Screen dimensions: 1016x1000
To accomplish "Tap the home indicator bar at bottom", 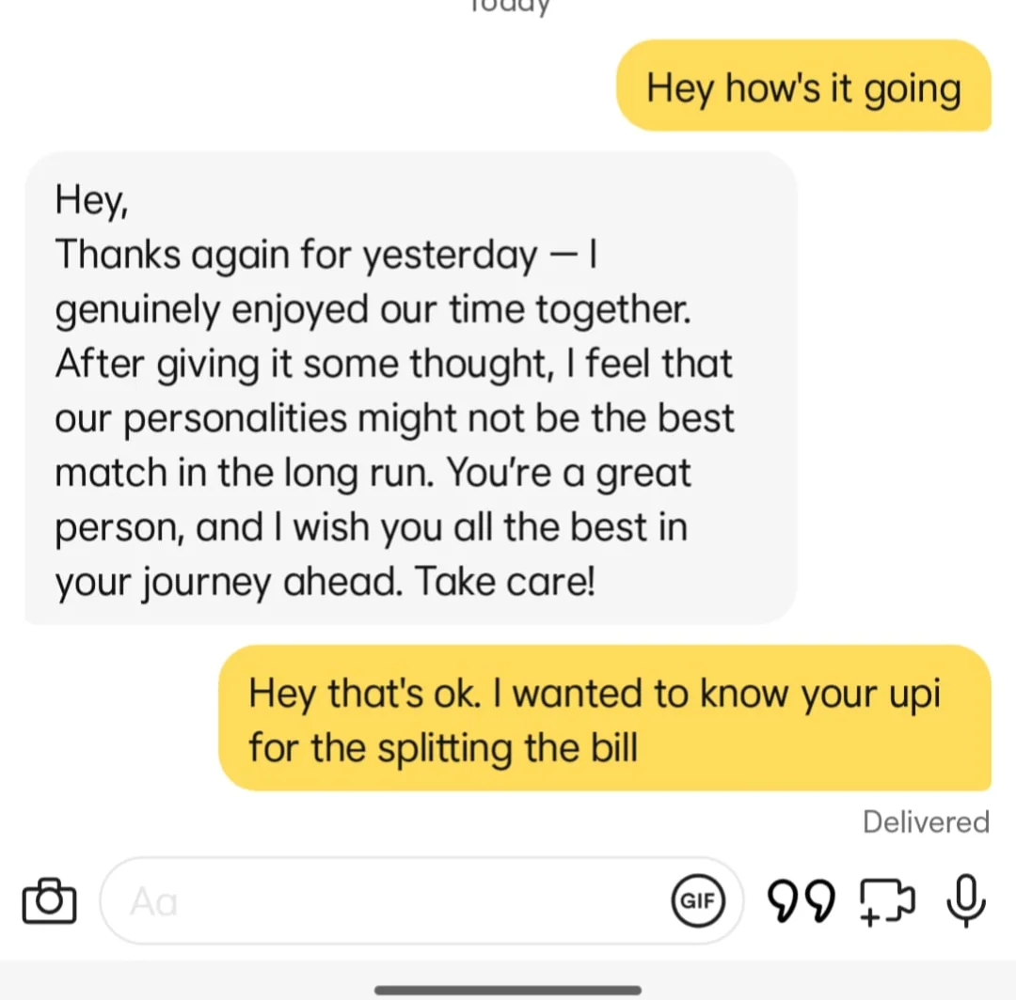I will click(508, 990).
